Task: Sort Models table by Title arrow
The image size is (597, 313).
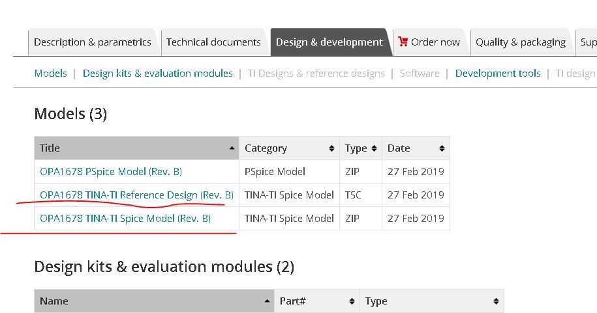Action: click(232, 148)
